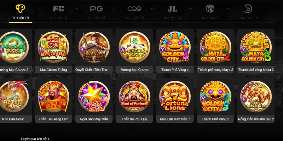Launch the Showdown cowgirl game icon
Screen dimensions: 283x141
pos(94,47)
